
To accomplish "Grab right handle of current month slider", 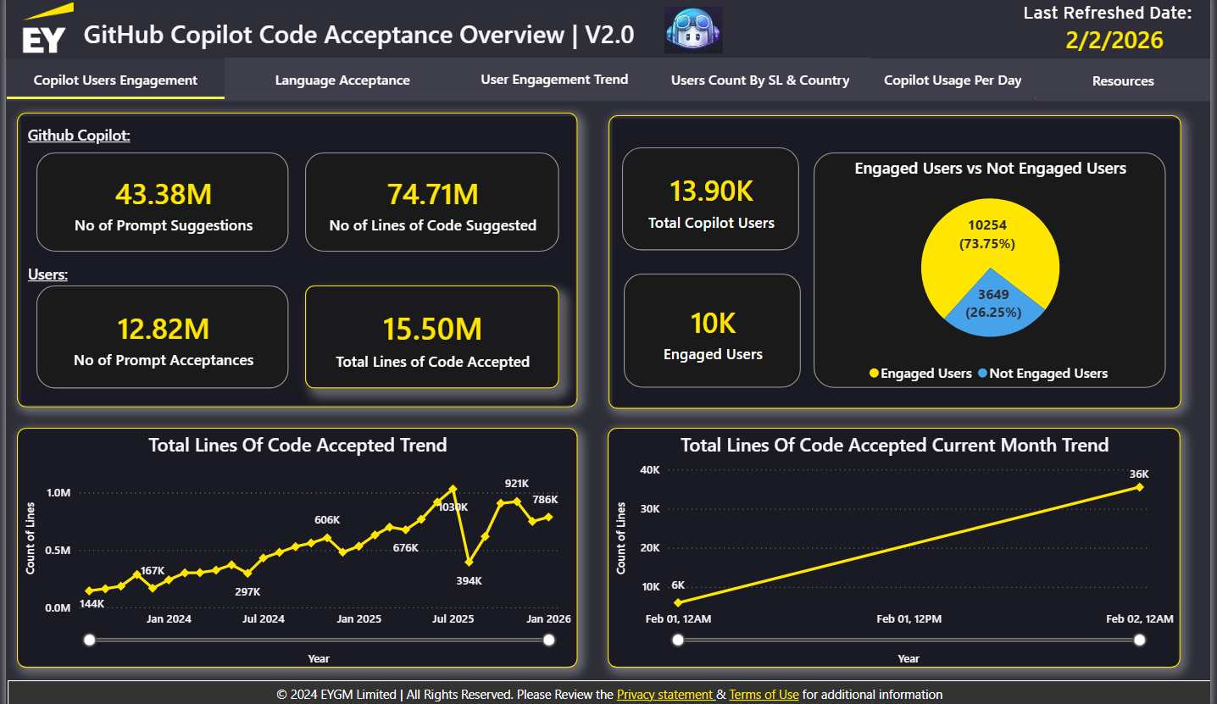I will [1140, 640].
